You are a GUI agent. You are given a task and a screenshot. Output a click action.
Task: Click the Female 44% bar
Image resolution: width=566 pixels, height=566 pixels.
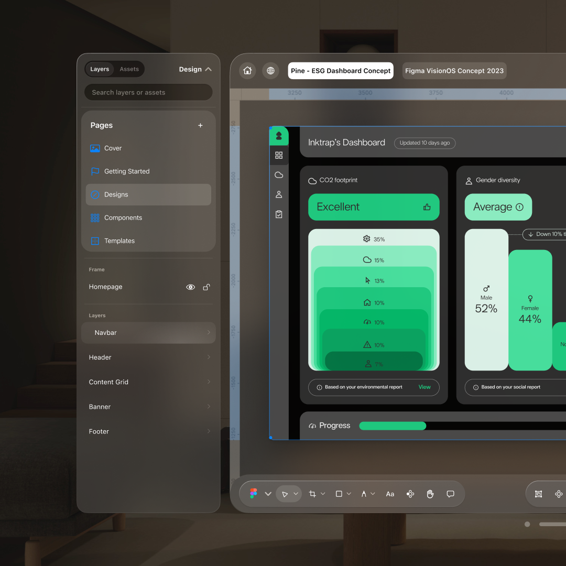point(530,310)
